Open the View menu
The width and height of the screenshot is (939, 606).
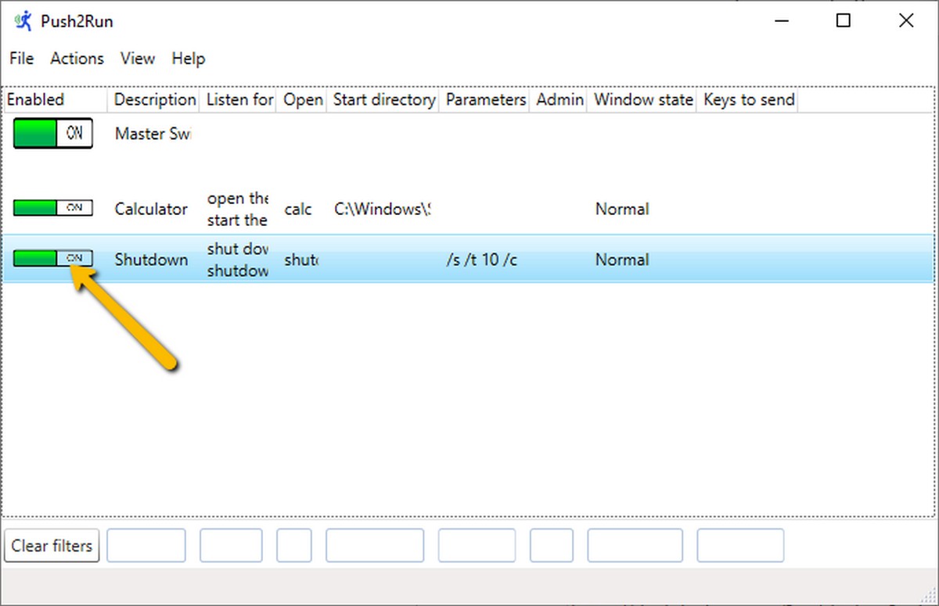pos(138,59)
